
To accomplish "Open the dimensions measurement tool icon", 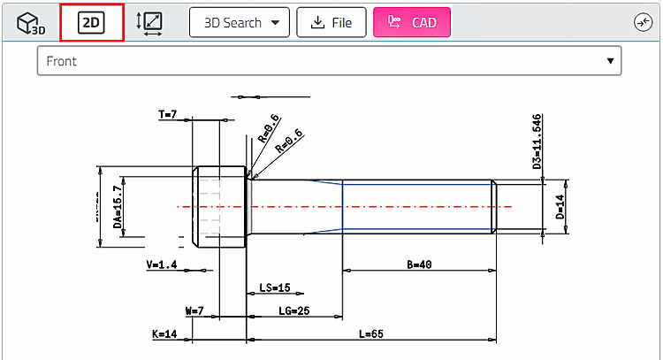I will click(149, 23).
